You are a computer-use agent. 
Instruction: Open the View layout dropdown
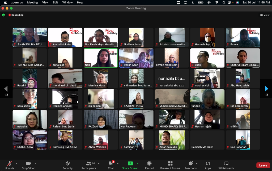pos(265,15)
